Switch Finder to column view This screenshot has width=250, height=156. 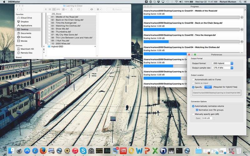[x=54, y=9]
